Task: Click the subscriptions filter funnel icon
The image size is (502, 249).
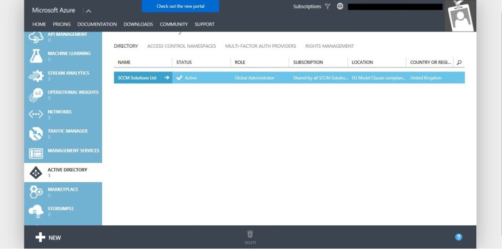Action: coord(327,7)
